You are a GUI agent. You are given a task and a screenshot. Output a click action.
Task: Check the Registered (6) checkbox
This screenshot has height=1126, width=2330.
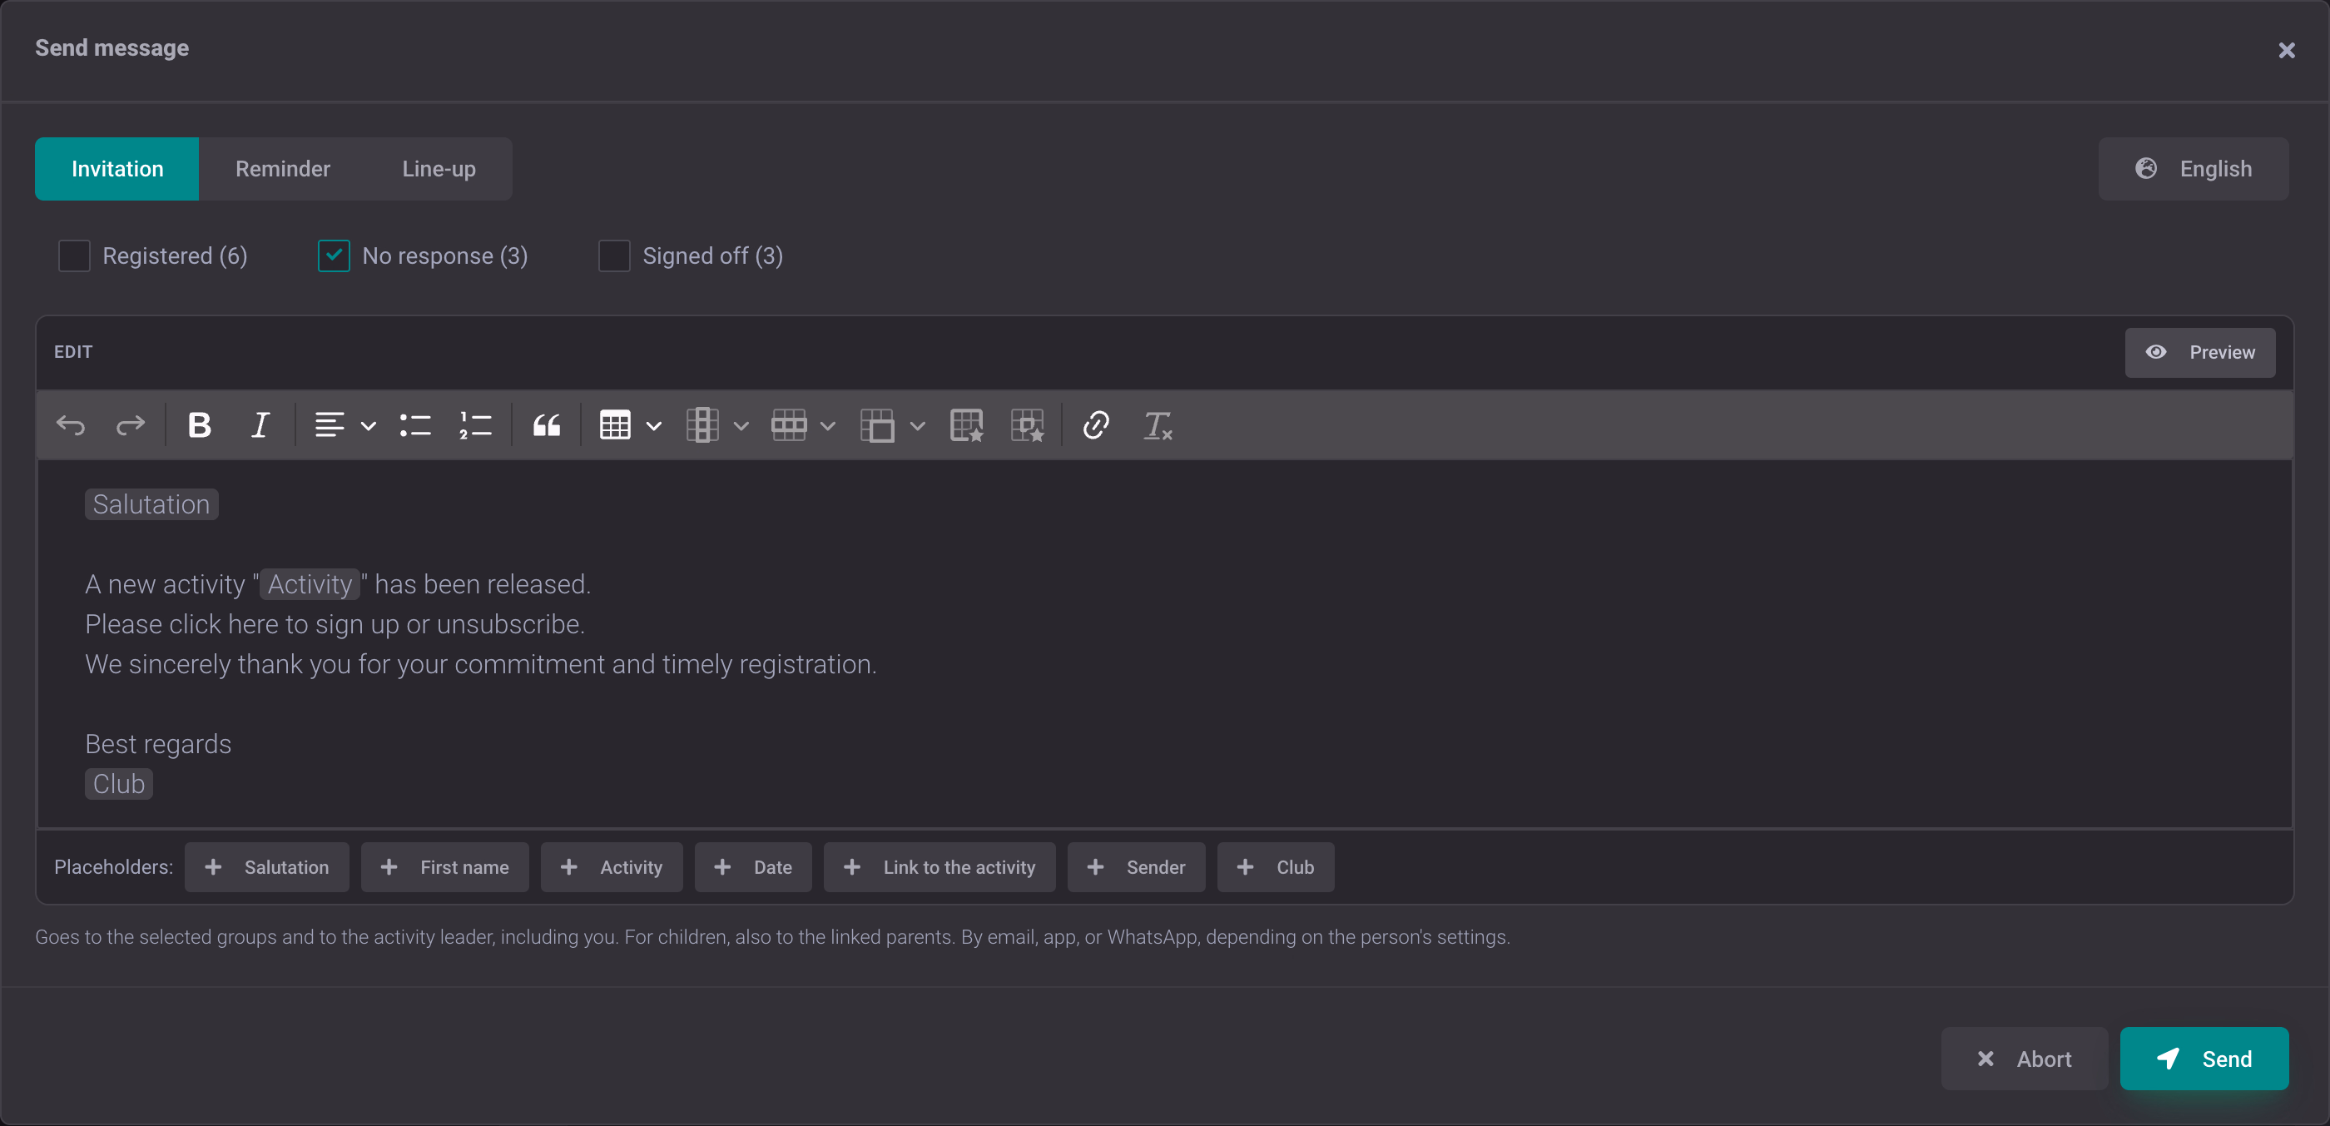click(74, 256)
